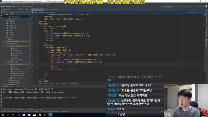The image size is (208, 117).
Task: Select the Local terminal session tab
Action: pyautogui.click(x=12, y=86)
